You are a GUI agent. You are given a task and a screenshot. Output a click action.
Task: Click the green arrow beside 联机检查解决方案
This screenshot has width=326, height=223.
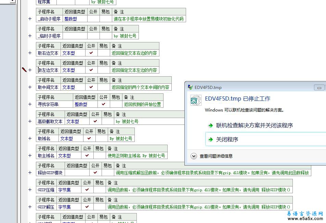(211, 126)
